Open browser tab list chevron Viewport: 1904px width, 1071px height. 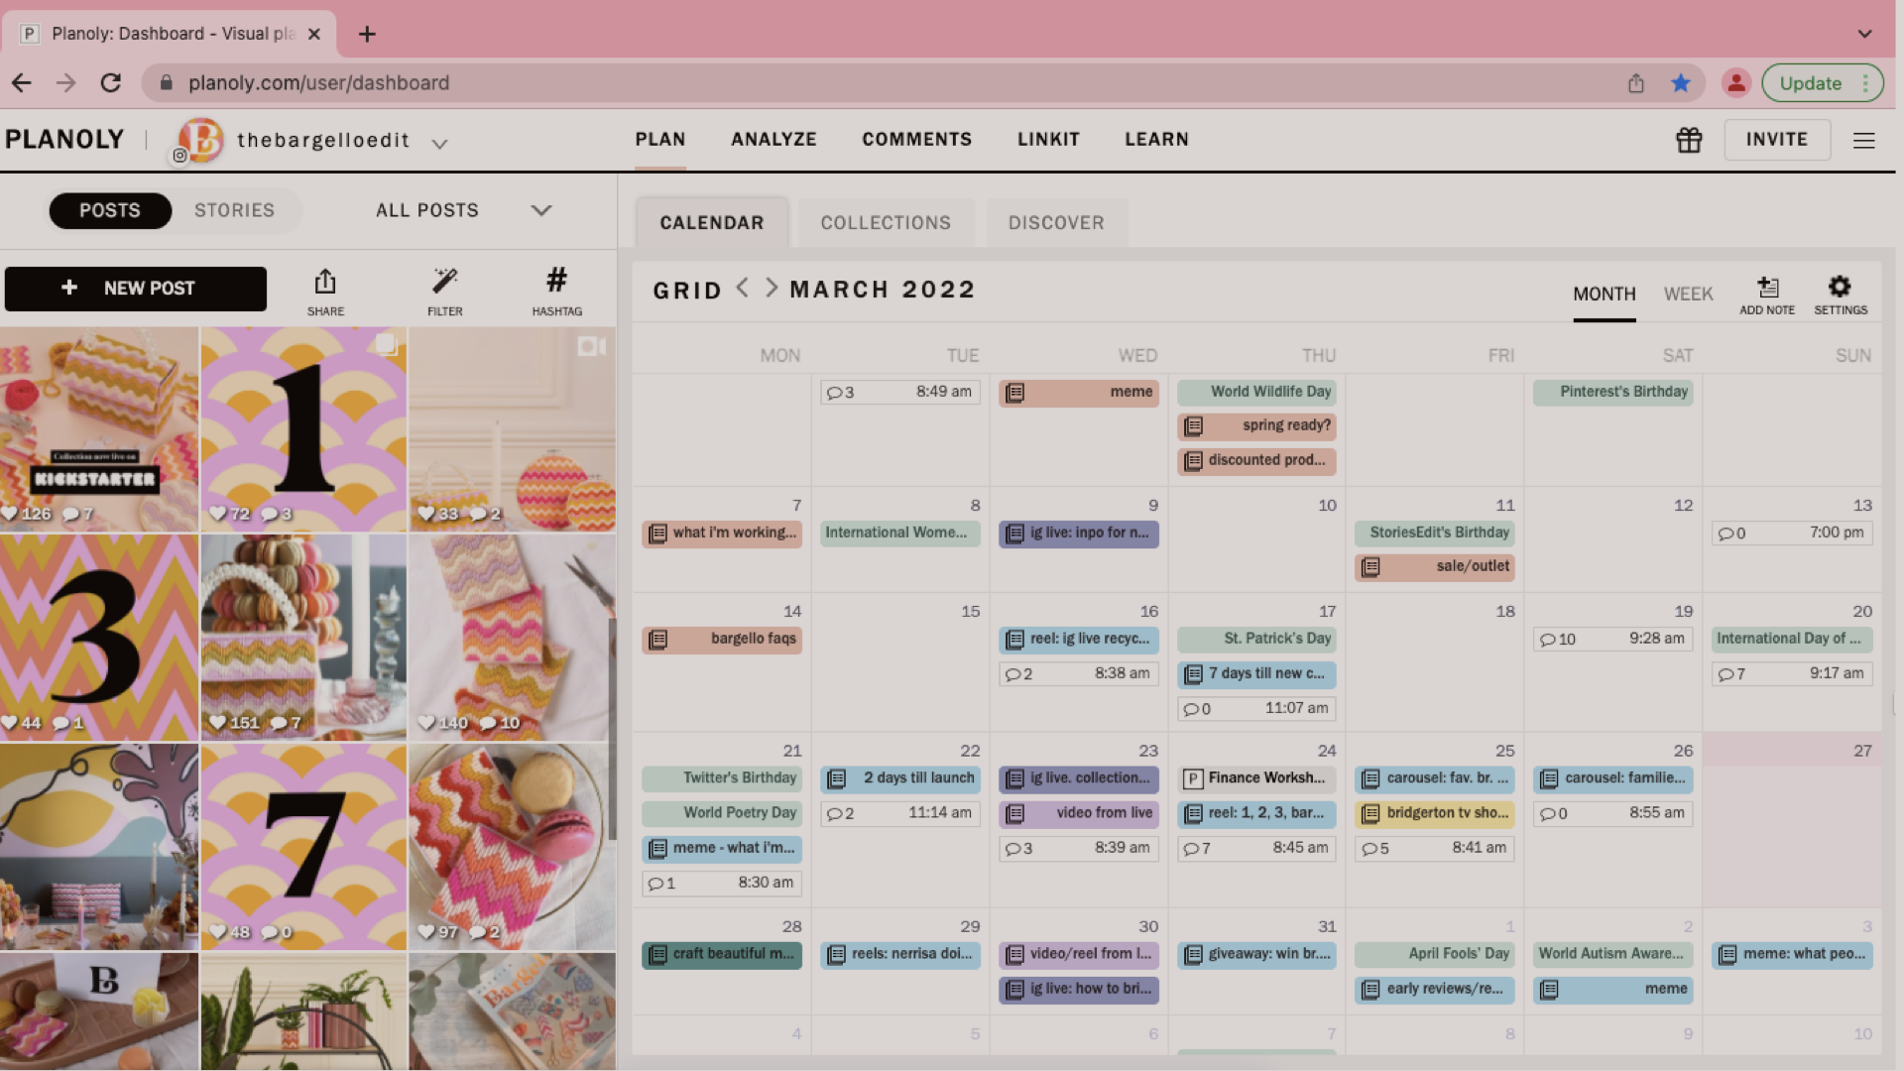1864,34
